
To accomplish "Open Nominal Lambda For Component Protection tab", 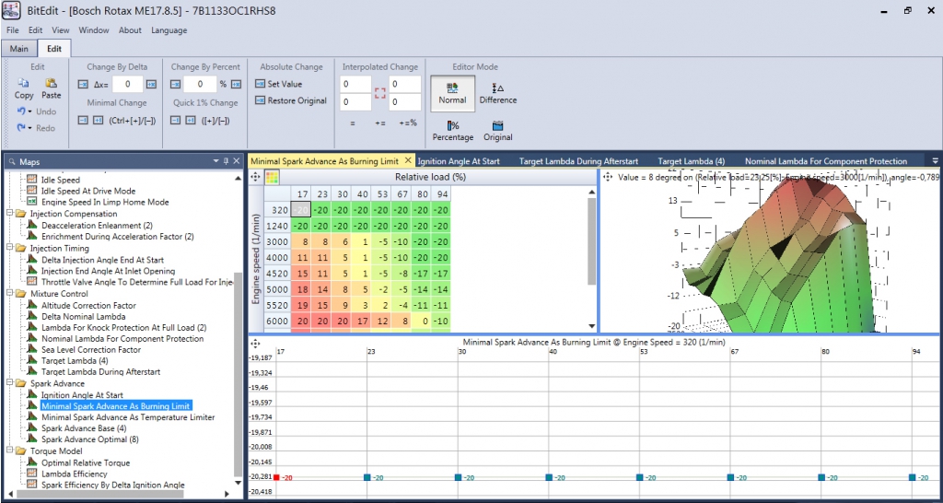I will (x=826, y=161).
